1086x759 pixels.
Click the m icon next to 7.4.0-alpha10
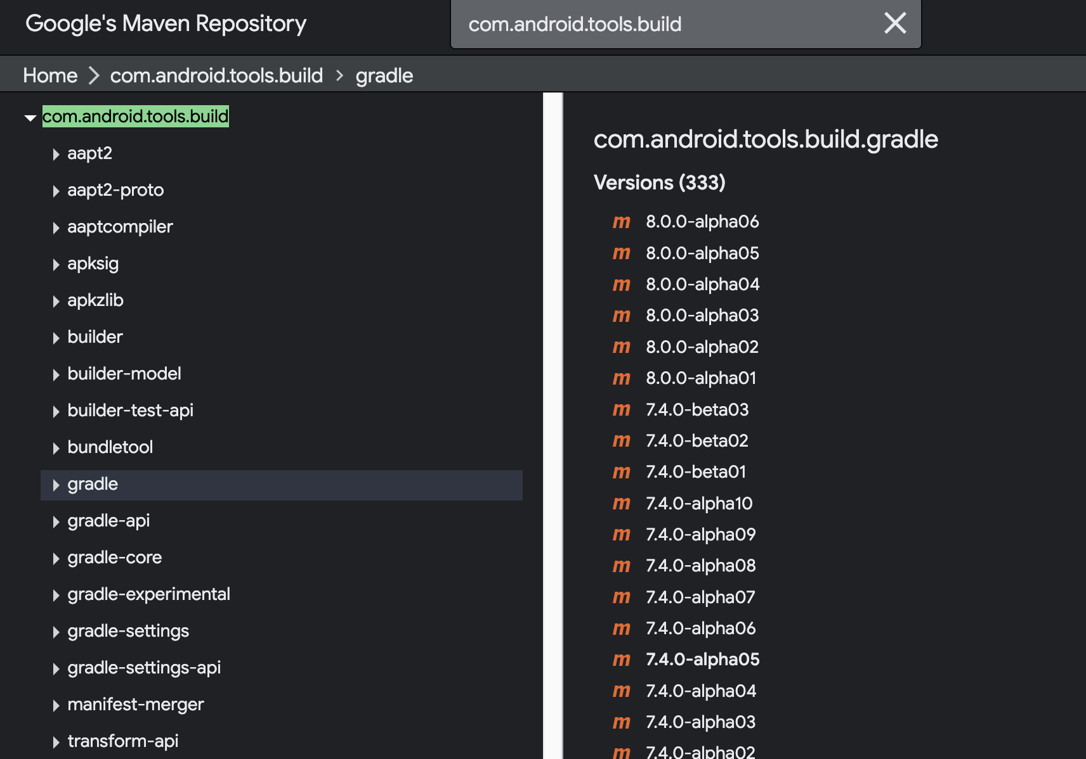622,504
